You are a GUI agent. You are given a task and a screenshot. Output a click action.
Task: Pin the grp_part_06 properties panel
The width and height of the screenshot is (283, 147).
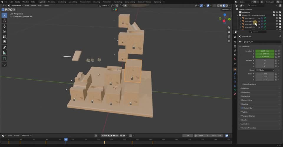[280, 36]
